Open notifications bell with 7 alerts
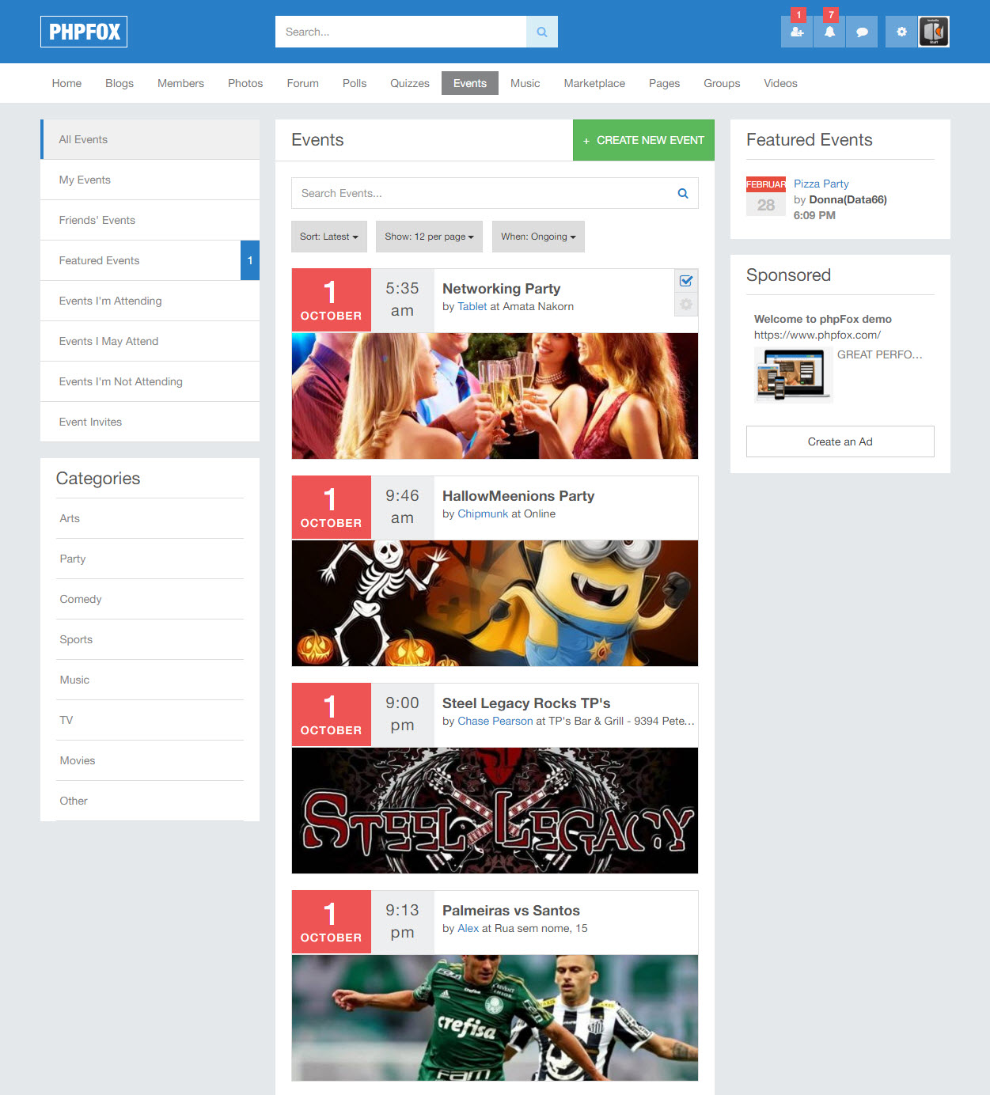990x1095 pixels. click(x=829, y=32)
